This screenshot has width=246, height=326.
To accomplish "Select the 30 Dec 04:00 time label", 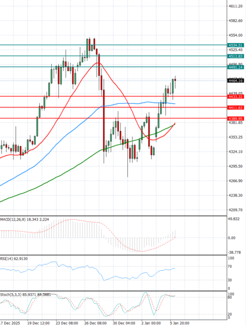I will click(x=123, y=322).
